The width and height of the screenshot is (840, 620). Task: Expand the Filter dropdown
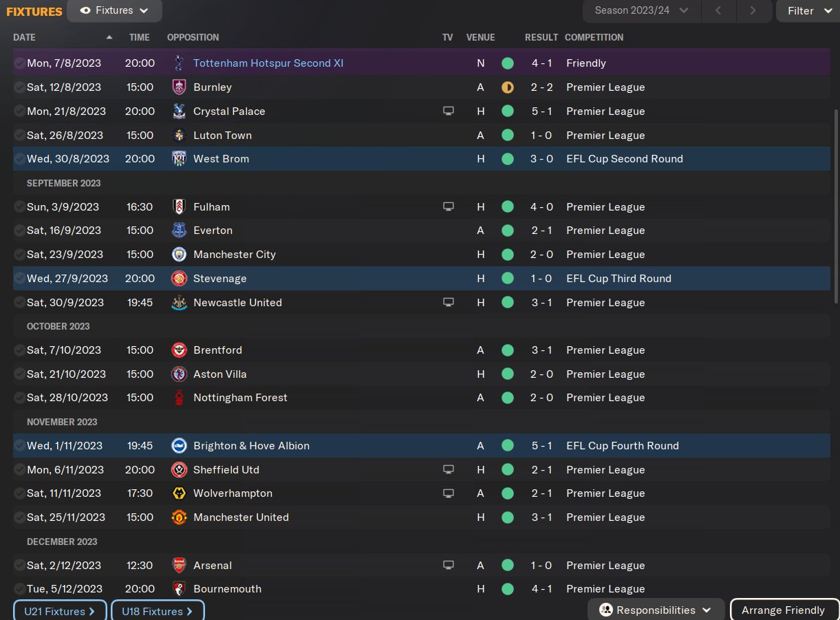(x=808, y=11)
